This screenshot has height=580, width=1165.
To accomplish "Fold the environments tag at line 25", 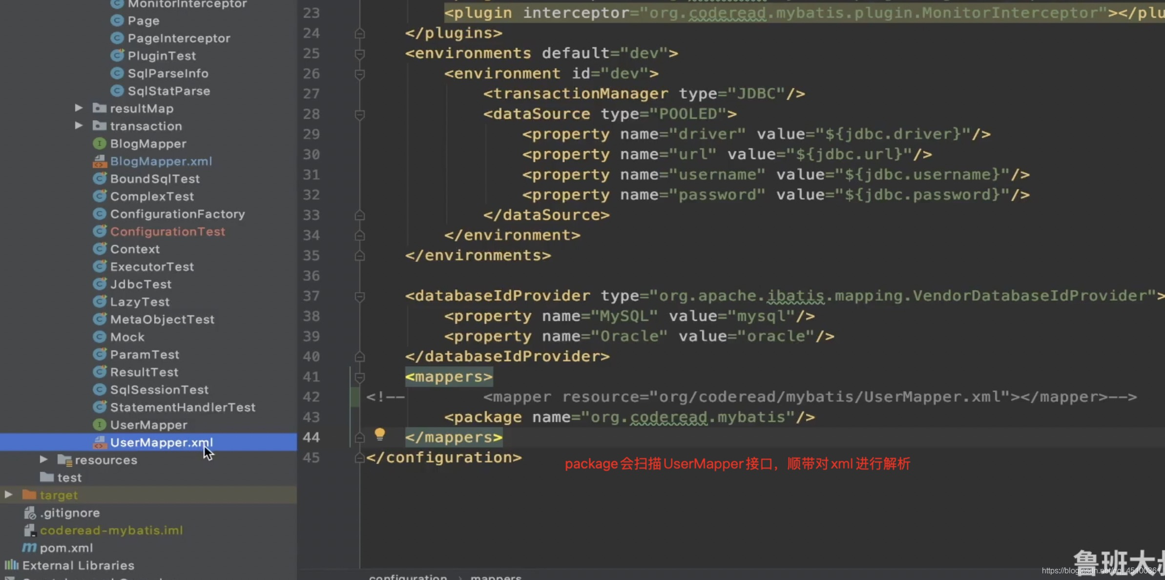I will 360,54.
